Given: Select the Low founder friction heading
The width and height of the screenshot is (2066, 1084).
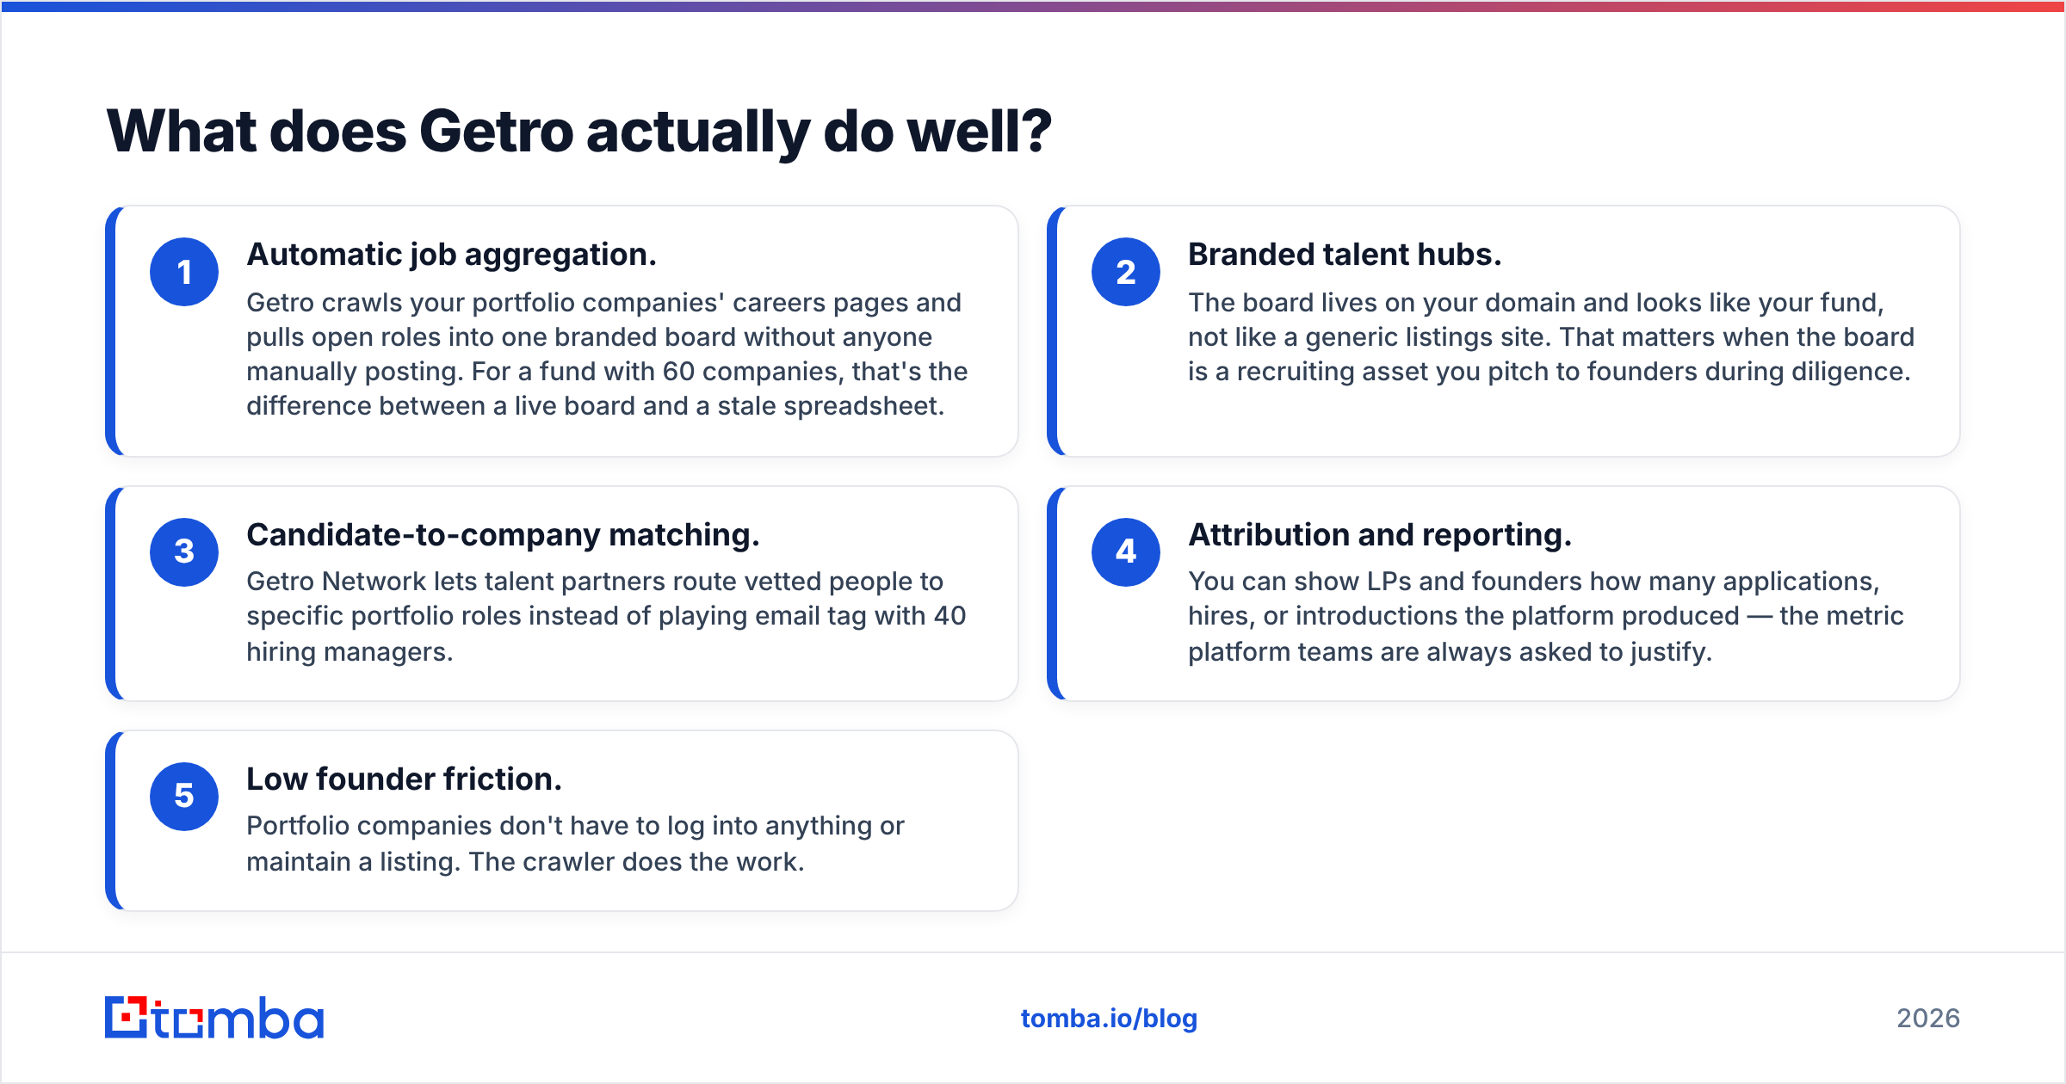Looking at the screenshot, I should (x=404, y=779).
